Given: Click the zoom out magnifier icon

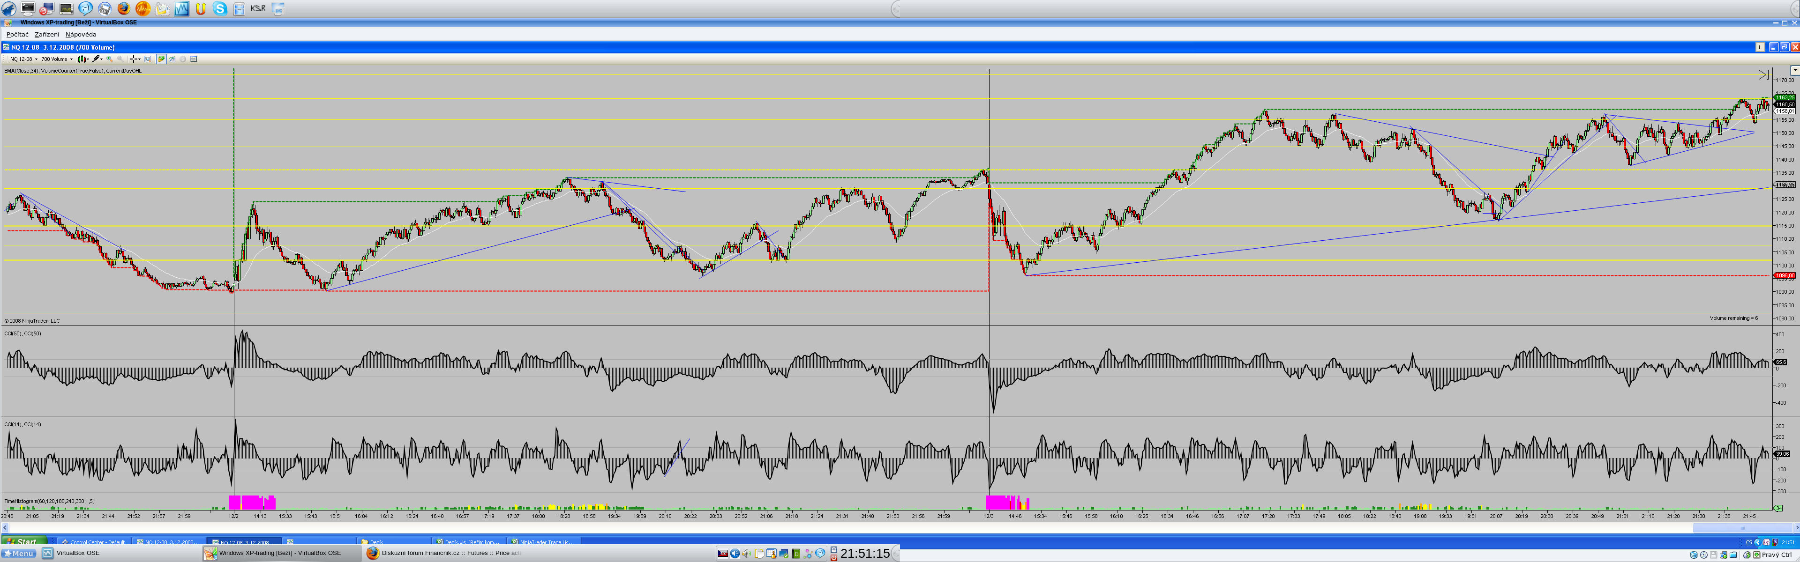Looking at the screenshot, I should pyautogui.click(x=120, y=59).
